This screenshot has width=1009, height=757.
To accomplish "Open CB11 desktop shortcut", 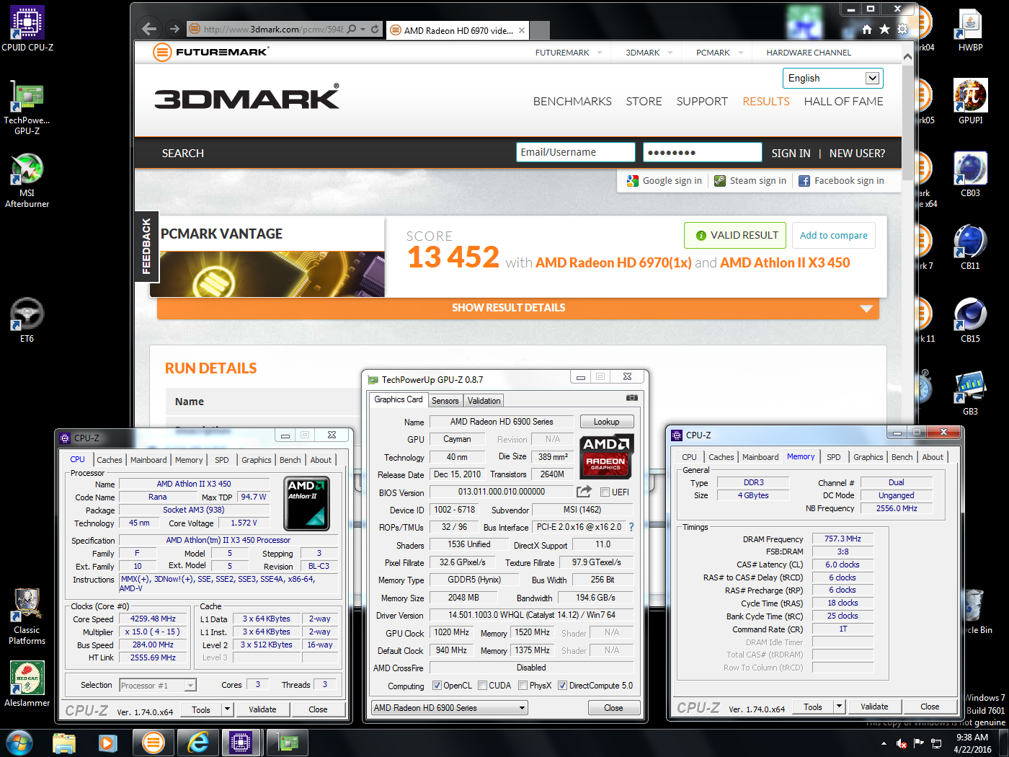I will 970,247.
